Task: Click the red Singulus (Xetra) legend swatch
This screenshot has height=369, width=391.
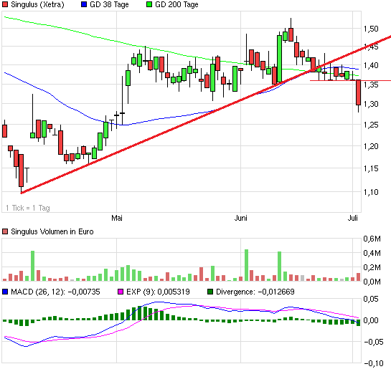Action: click(x=5, y=4)
